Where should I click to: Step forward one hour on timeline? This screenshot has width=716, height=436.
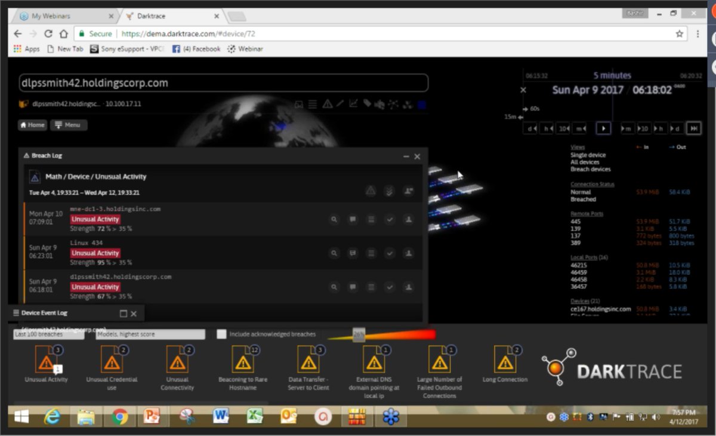[x=660, y=128]
